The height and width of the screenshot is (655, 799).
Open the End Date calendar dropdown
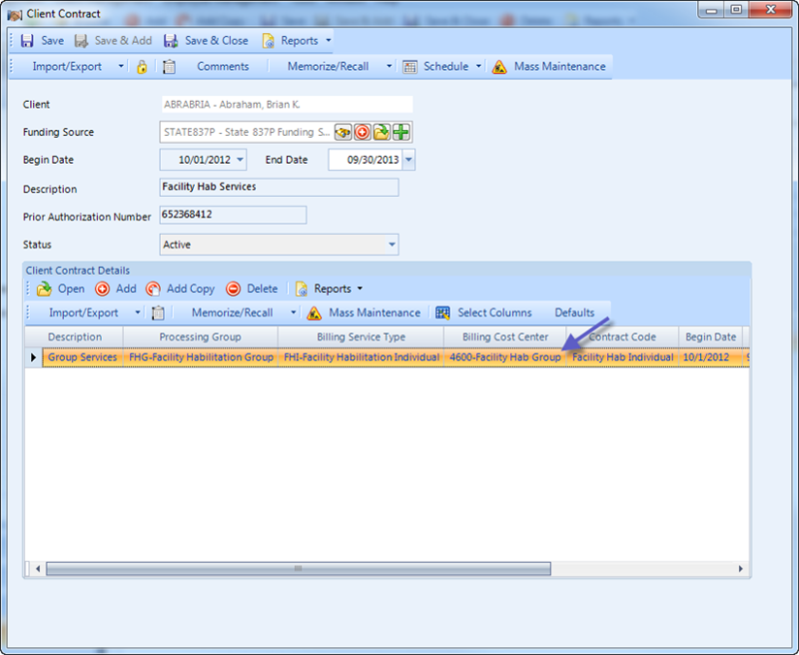tap(408, 160)
